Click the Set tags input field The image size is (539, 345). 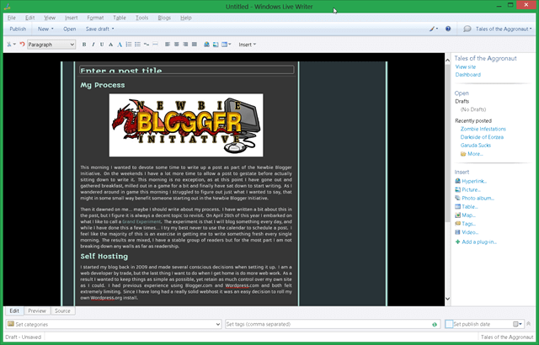click(333, 324)
